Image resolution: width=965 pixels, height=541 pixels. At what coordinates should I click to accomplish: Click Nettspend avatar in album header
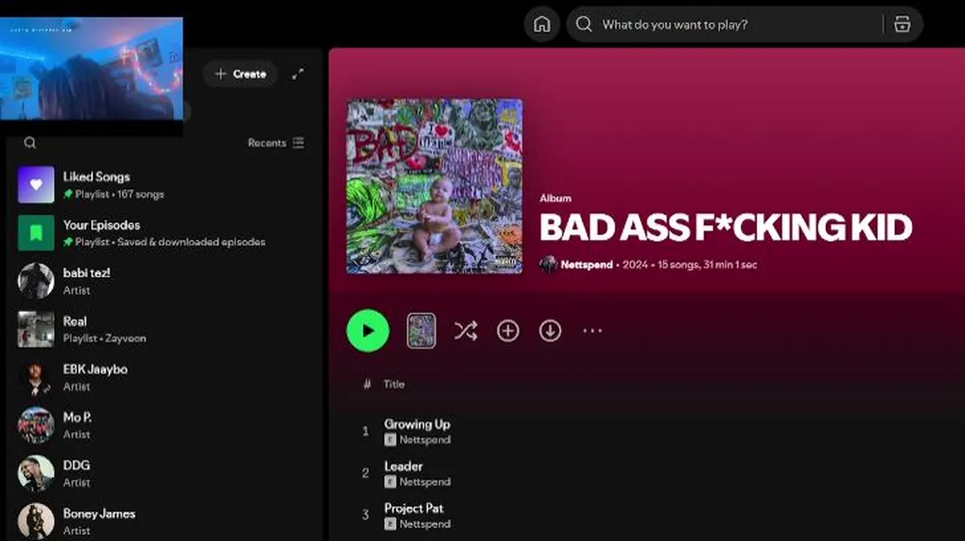point(549,264)
